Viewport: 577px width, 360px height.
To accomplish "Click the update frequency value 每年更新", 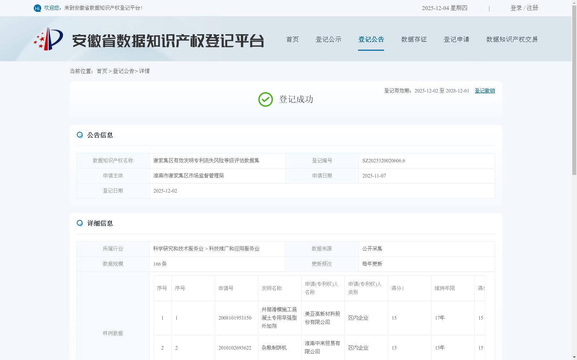I will click(372, 264).
